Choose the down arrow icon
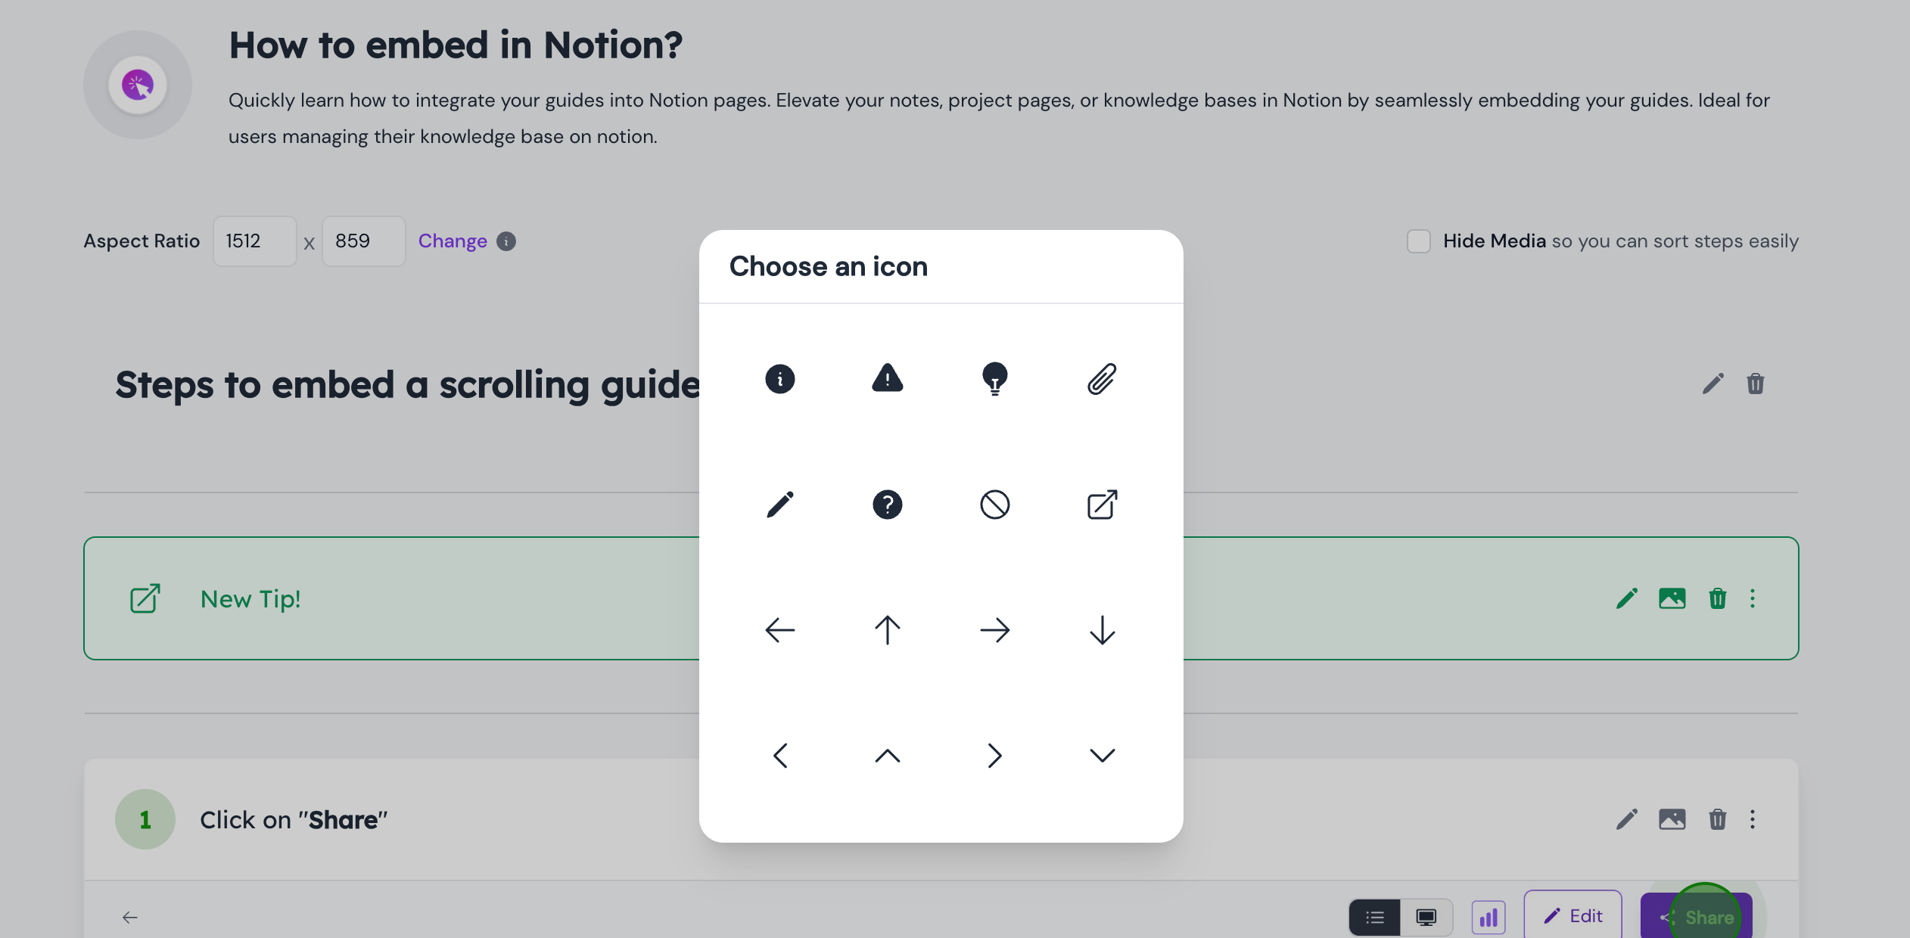Screen dimensions: 1910x938 pyautogui.click(x=1103, y=630)
